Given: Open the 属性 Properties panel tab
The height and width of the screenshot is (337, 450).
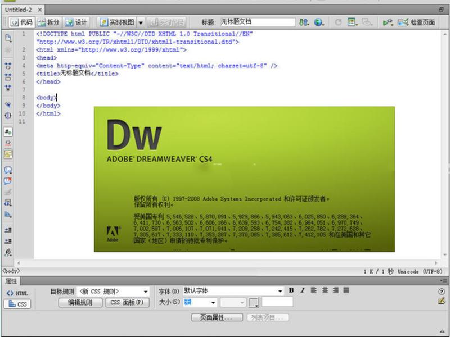Looking at the screenshot, I should pos(11,281).
